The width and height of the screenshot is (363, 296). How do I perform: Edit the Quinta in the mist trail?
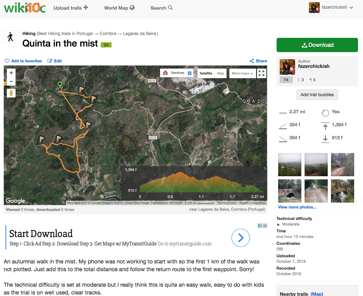tap(55, 61)
